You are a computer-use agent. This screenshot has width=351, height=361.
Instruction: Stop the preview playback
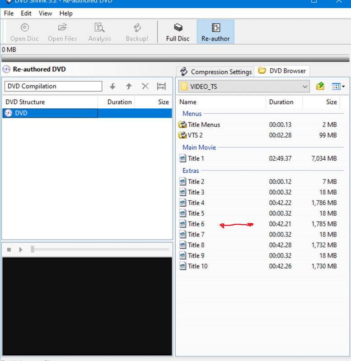click(9, 250)
